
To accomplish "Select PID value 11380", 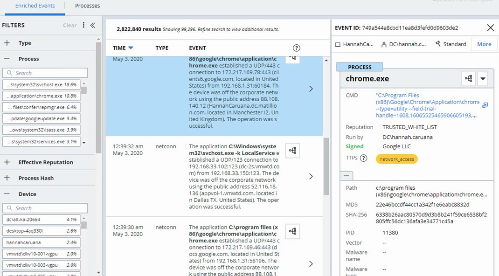I will (390, 233).
